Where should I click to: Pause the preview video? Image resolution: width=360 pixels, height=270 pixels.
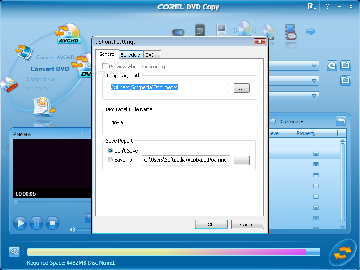pos(36,223)
